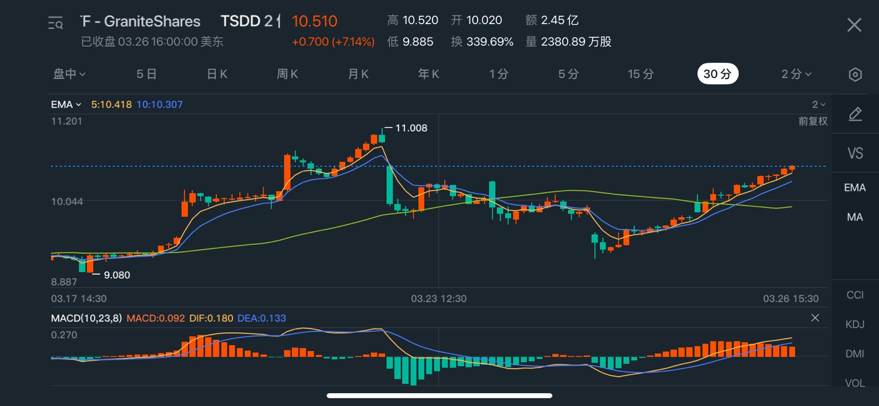Click the 前复权 adjustment label
This screenshot has width=879, height=406.
[x=813, y=121]
